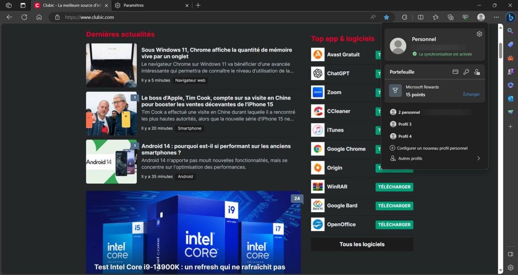This screenshot has width=518, height=275.
Task: Click the profile avatar in toolbar
Action: tap(481, 17)
